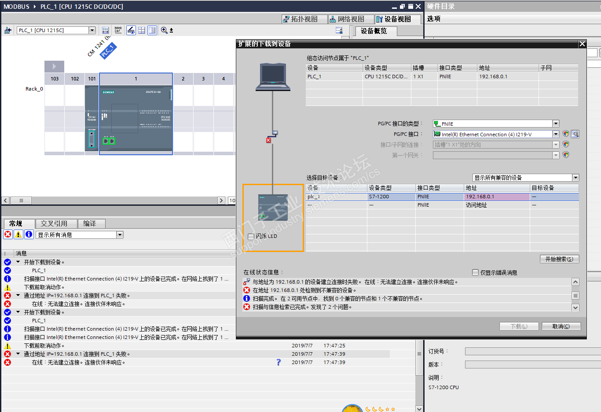This screenshot has width=601, height=412.
Task: Switch to the 设备视图 tab
Action: pos(399,19)
